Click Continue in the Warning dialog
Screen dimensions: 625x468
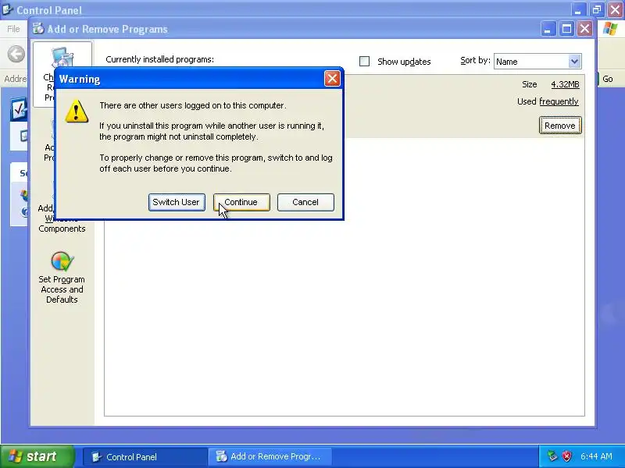[x=241, y=202]
